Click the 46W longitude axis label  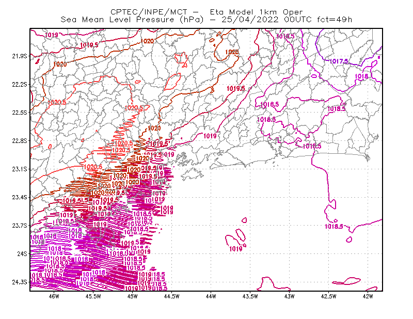click(x=54, y=296)
